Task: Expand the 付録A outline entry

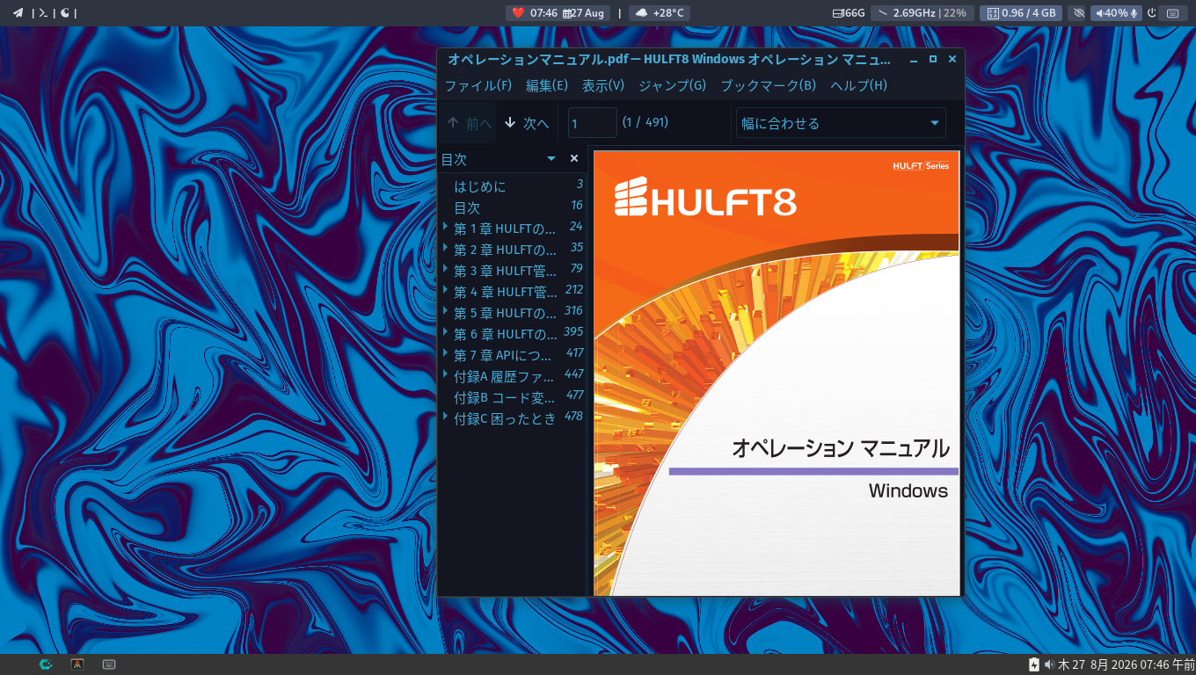Action: (x=446, y=375)
